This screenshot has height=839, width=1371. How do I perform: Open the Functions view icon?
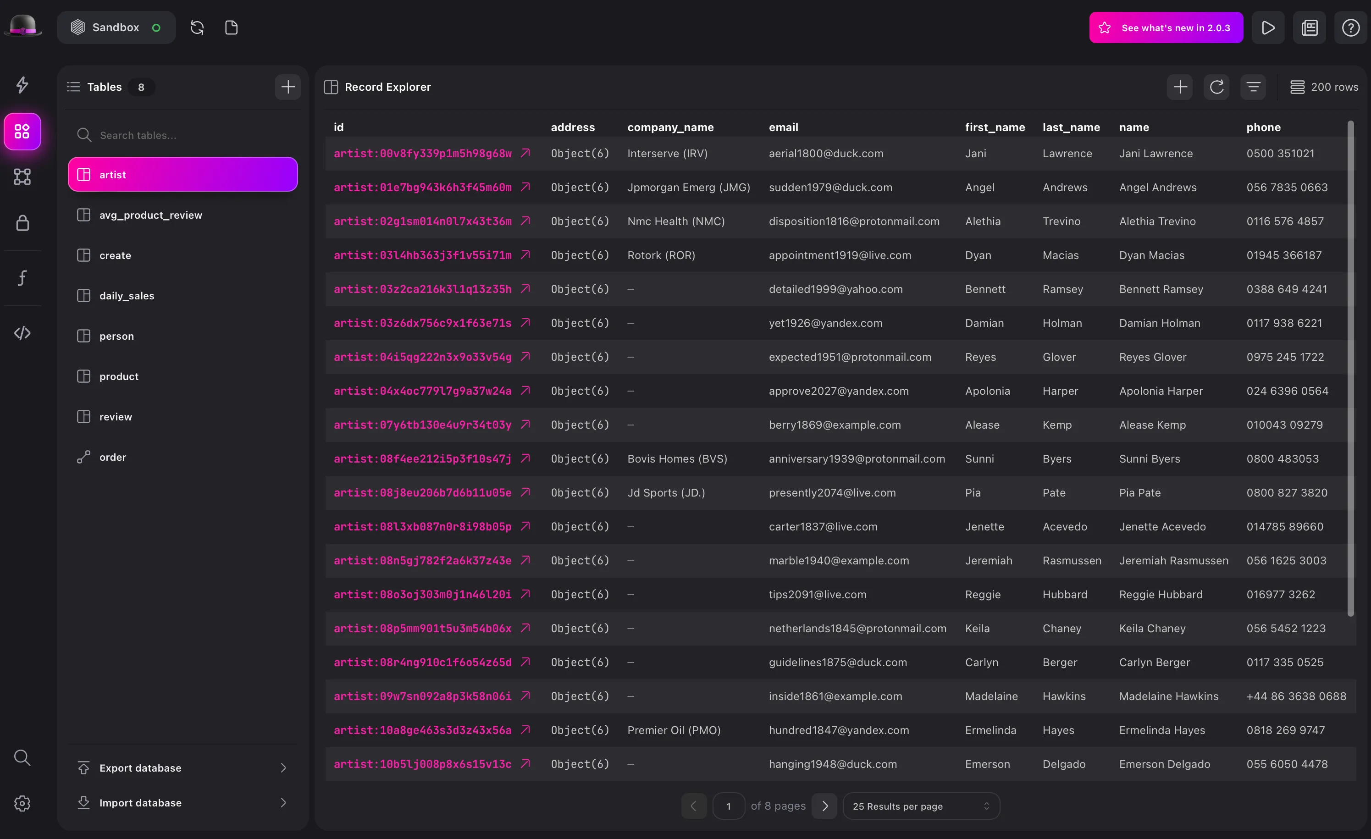[x=22, y=278]
